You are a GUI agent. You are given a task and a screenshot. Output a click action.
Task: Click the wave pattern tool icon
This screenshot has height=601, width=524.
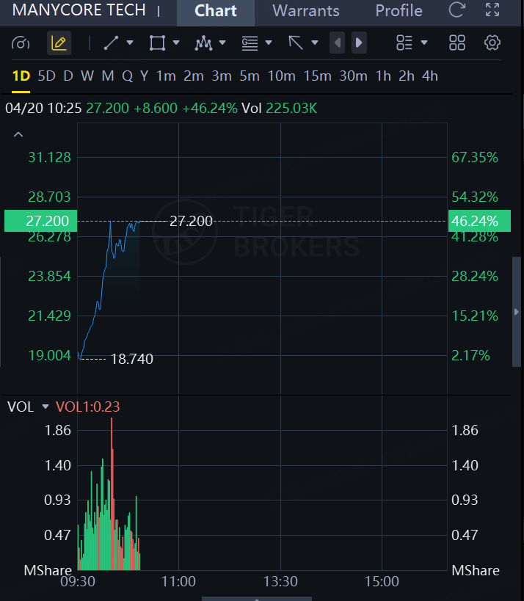(x=203, y=43)
